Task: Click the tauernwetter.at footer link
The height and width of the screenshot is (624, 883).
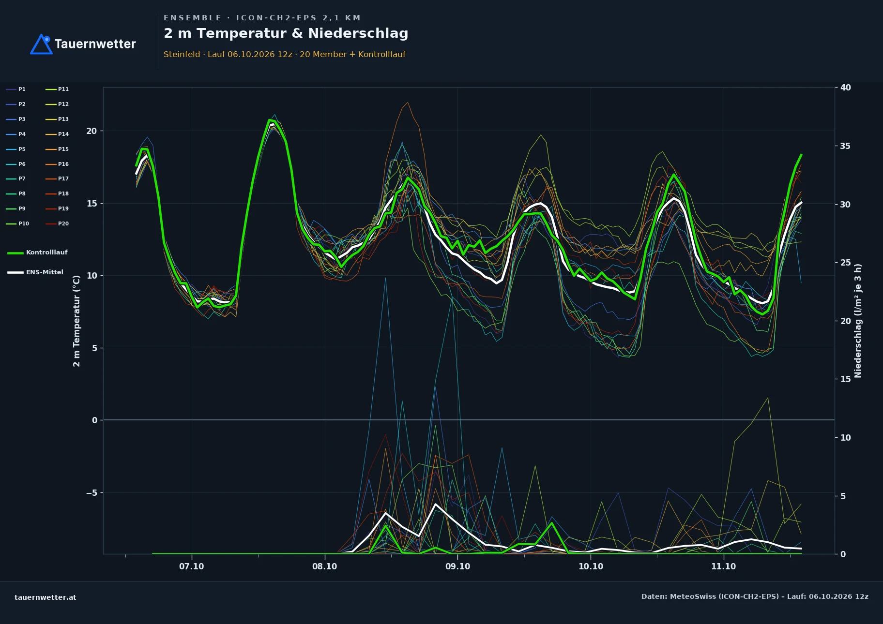Action: coord(46,597)
